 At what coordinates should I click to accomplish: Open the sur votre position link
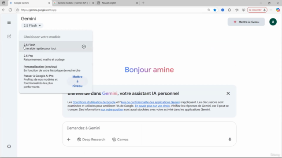click(112, 109)
